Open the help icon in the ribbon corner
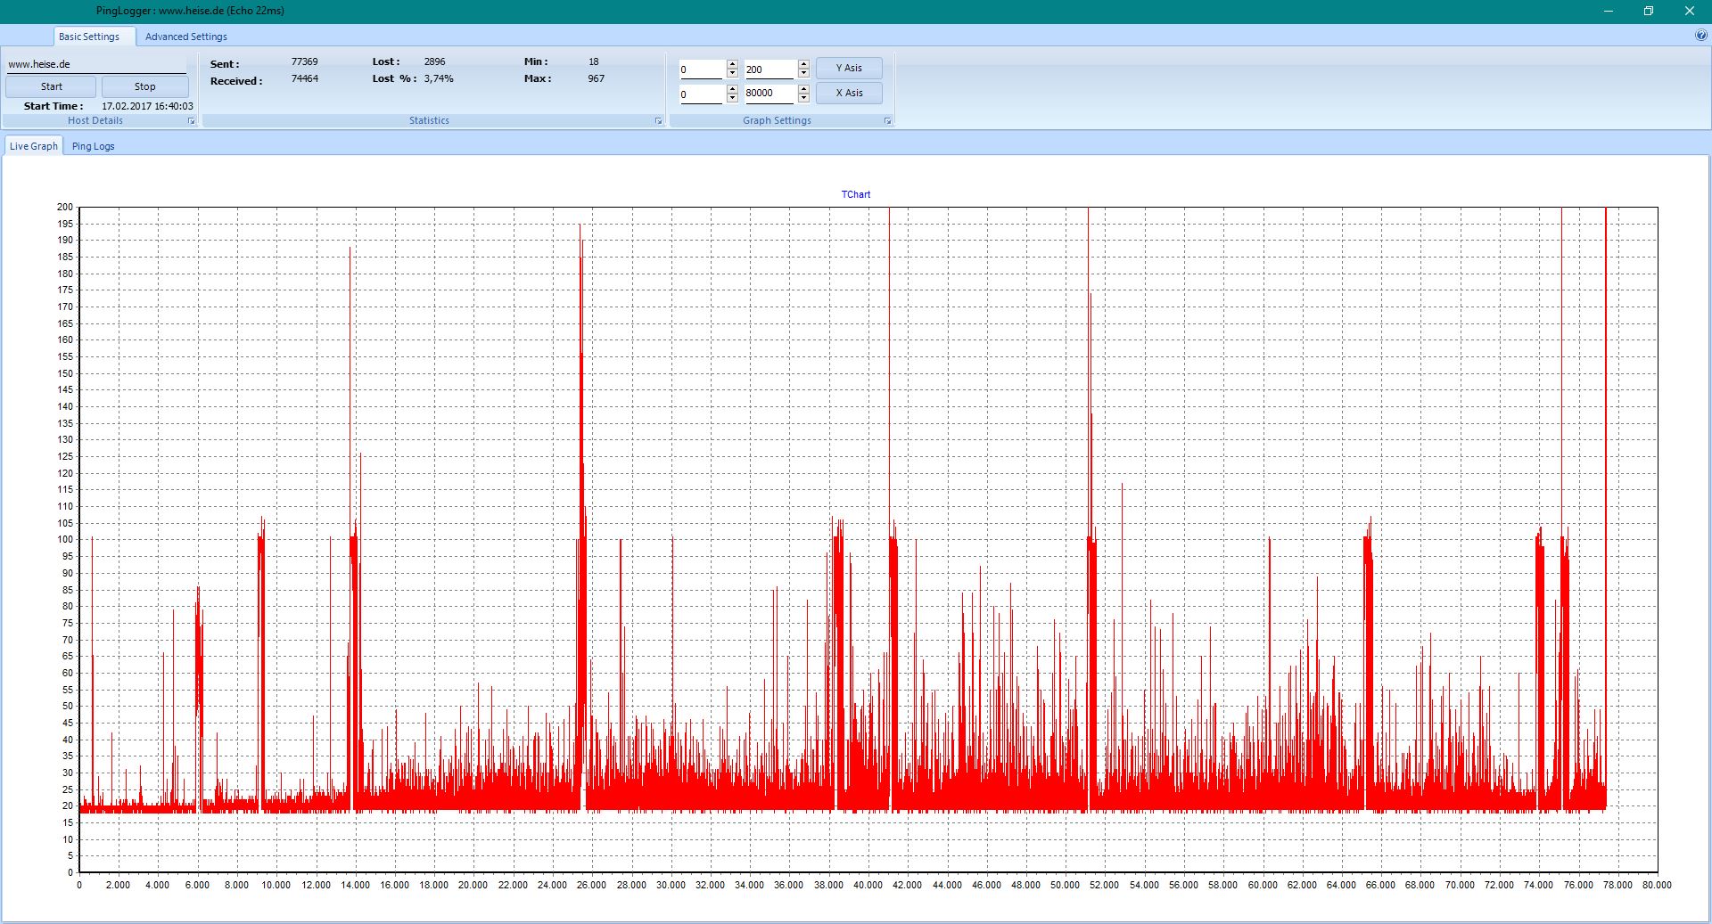 point(1701,36)
